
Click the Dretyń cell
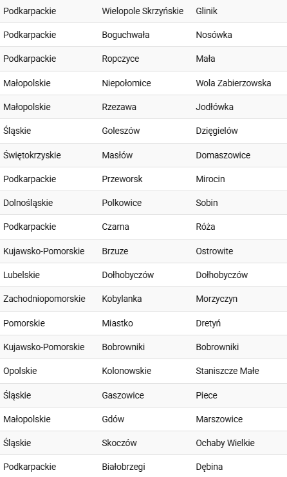(208, 323)
